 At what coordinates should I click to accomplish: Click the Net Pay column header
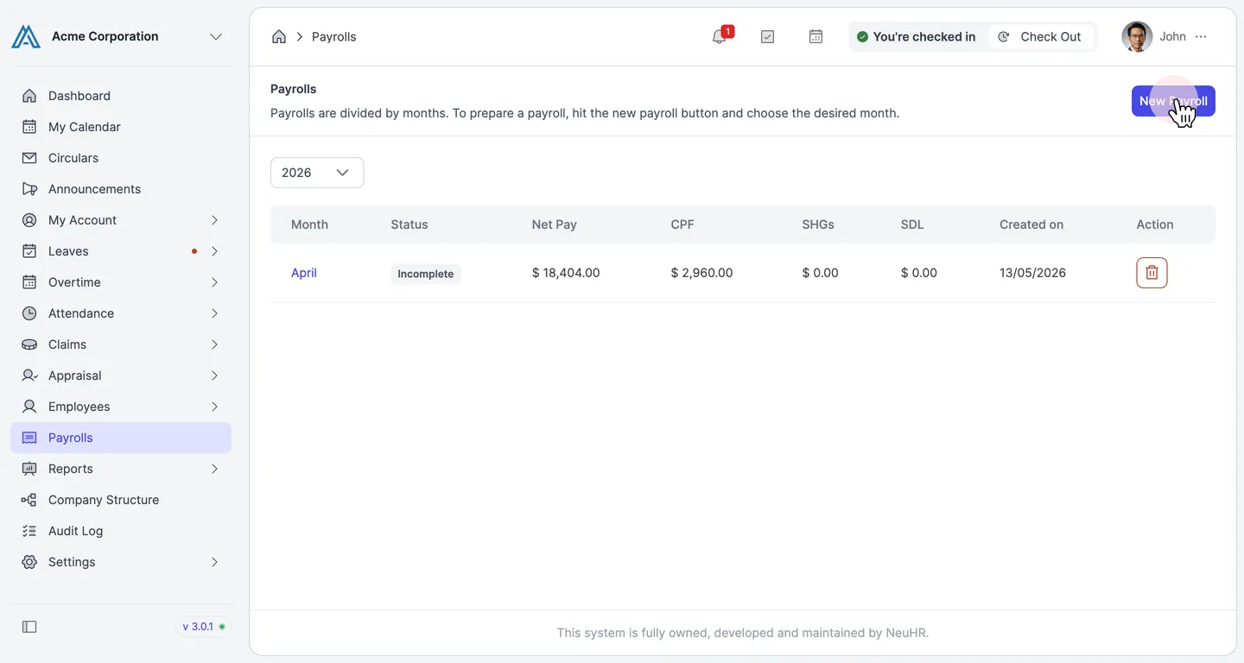(555, 224)
